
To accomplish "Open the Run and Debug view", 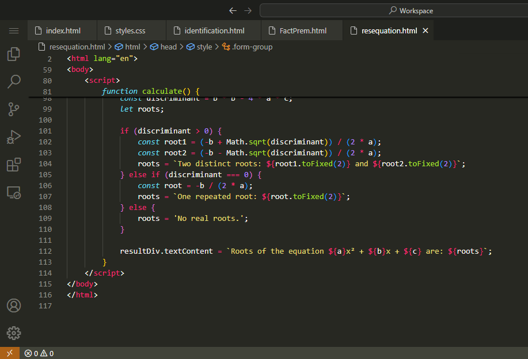I will (14, 136).
